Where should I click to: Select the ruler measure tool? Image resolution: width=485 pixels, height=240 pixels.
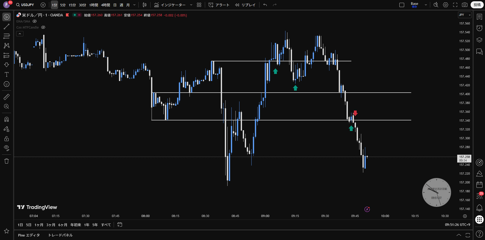click(x=6, y=97)
